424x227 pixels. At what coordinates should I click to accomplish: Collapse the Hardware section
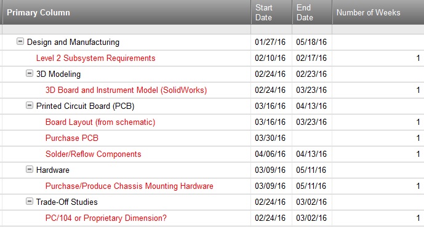coord(30,169)
